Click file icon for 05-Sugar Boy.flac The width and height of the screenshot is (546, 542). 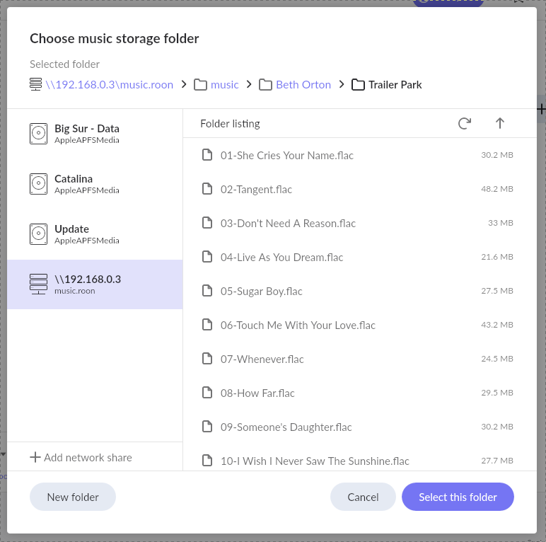[x=207, y=291]
